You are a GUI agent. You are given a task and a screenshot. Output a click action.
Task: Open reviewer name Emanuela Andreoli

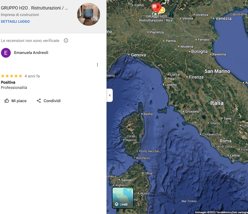click(x=31, y=53)
